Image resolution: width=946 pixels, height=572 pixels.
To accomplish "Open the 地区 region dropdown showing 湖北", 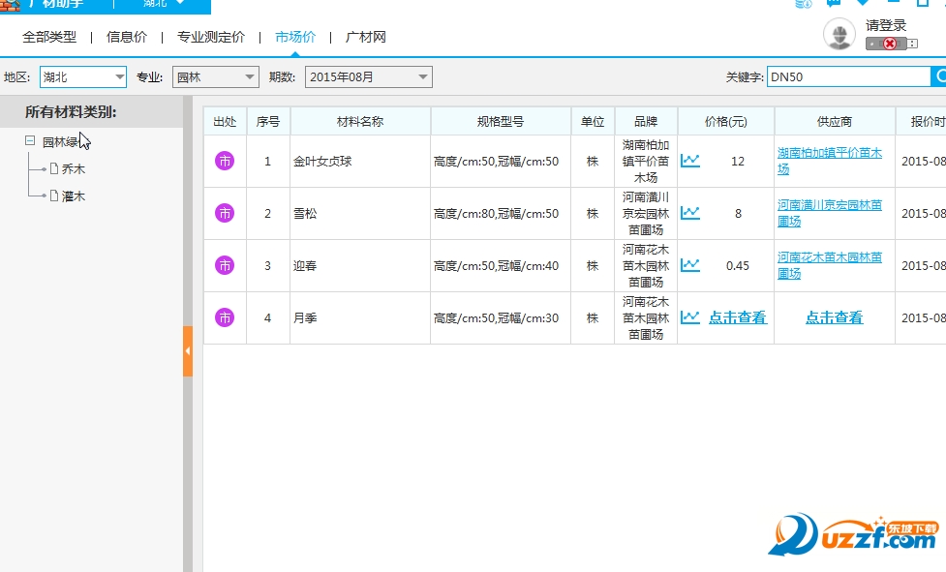I will (83, 77).
